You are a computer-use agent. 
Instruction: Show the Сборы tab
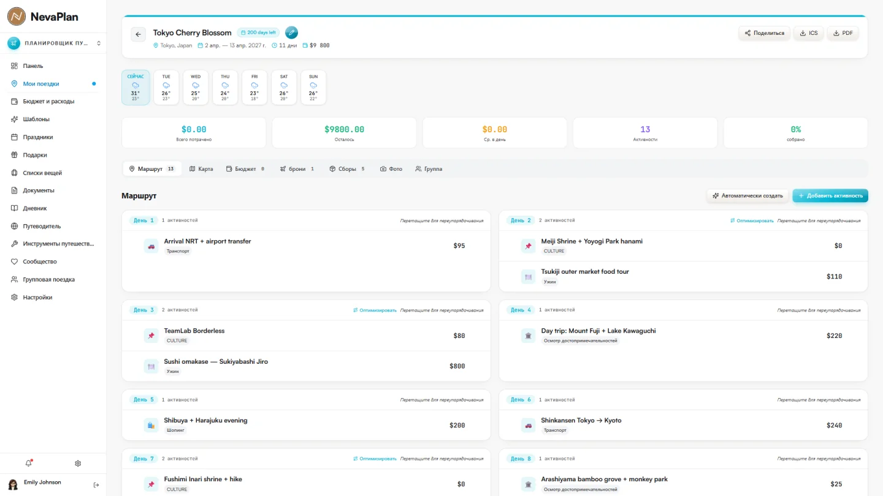347,169
